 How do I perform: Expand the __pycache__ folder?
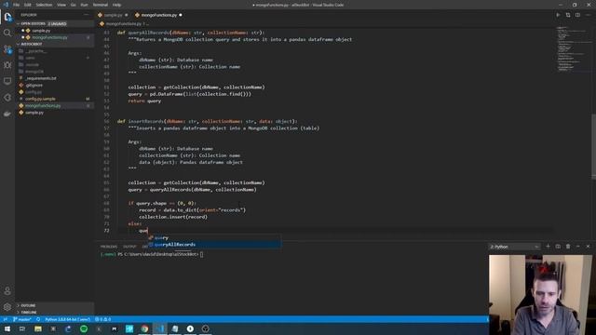[x=36, y=51]
